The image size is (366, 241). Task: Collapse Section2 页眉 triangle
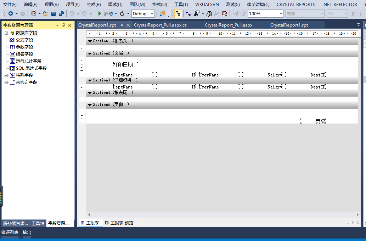[90, 53]
